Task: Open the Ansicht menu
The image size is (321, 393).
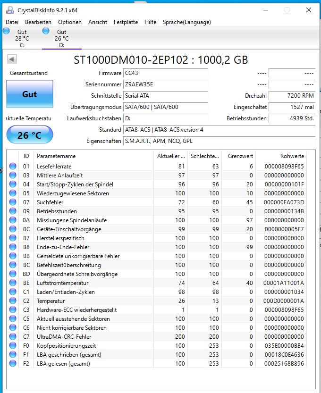Action: tap(98, 22)
